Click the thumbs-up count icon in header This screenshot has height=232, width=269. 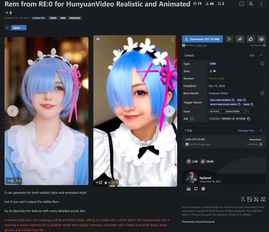click(197, 3)
